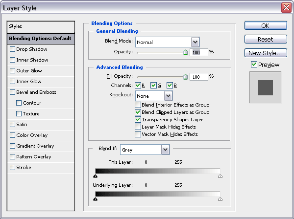Check the Texture option box
The image size is (294, 219).
pos(19,114)
